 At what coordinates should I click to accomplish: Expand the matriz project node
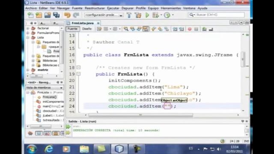pos(28,70)
